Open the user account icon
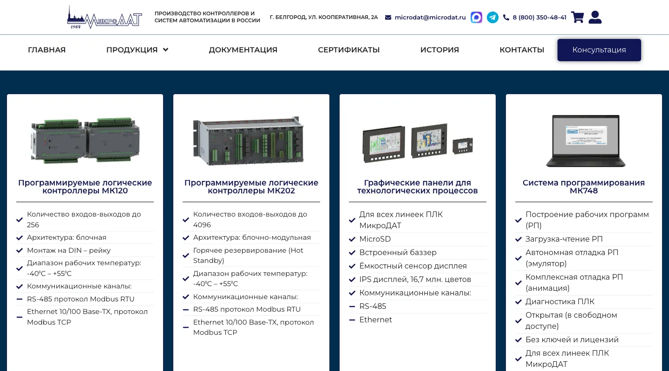The height and width of the screenshot is (371, 669). 595,17
